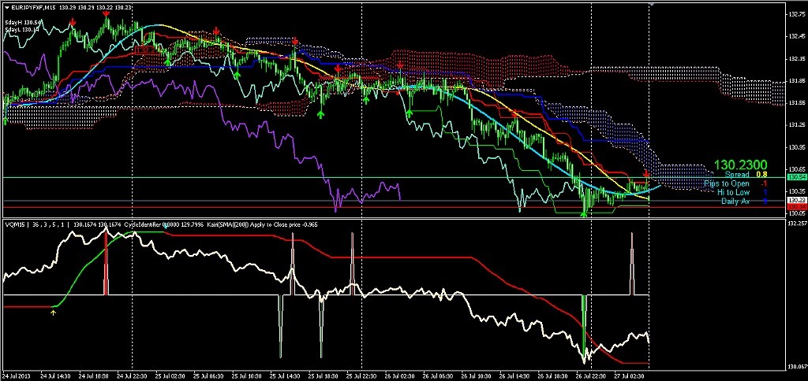Click the 132.45 price scale label
Image resolution: width=808 pixels, height=381 pixels.
click(x=797, y=36)
